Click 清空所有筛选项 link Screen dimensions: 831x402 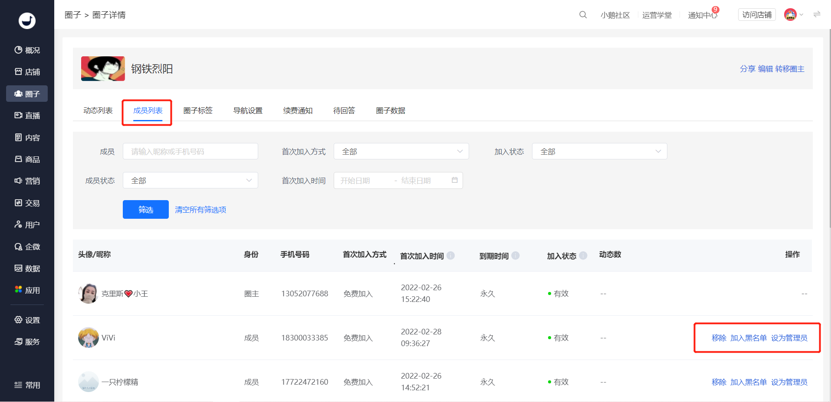(200, 210)
